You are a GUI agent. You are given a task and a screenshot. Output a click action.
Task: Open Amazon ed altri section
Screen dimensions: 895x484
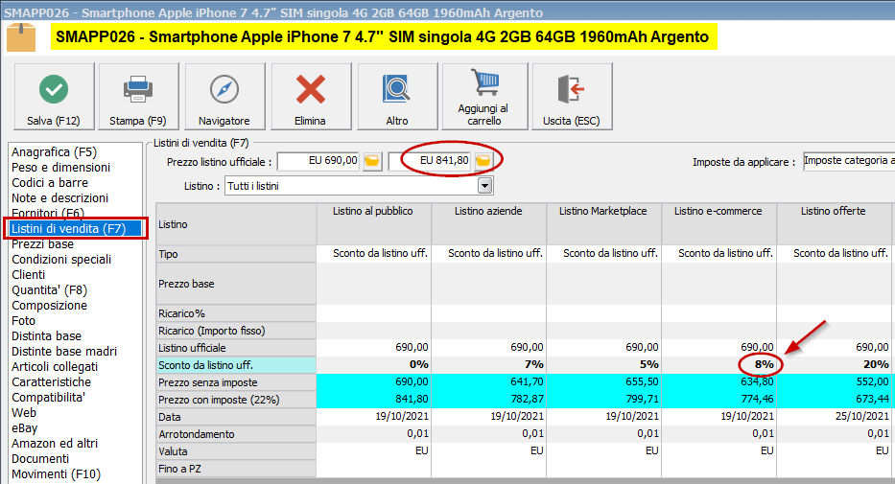pos(55,444)
